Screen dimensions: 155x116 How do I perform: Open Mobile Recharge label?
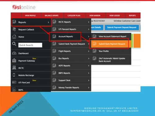[26, 75]
